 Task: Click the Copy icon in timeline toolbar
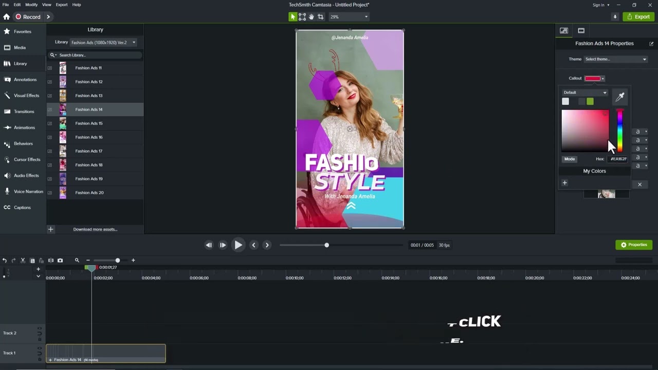32,261
